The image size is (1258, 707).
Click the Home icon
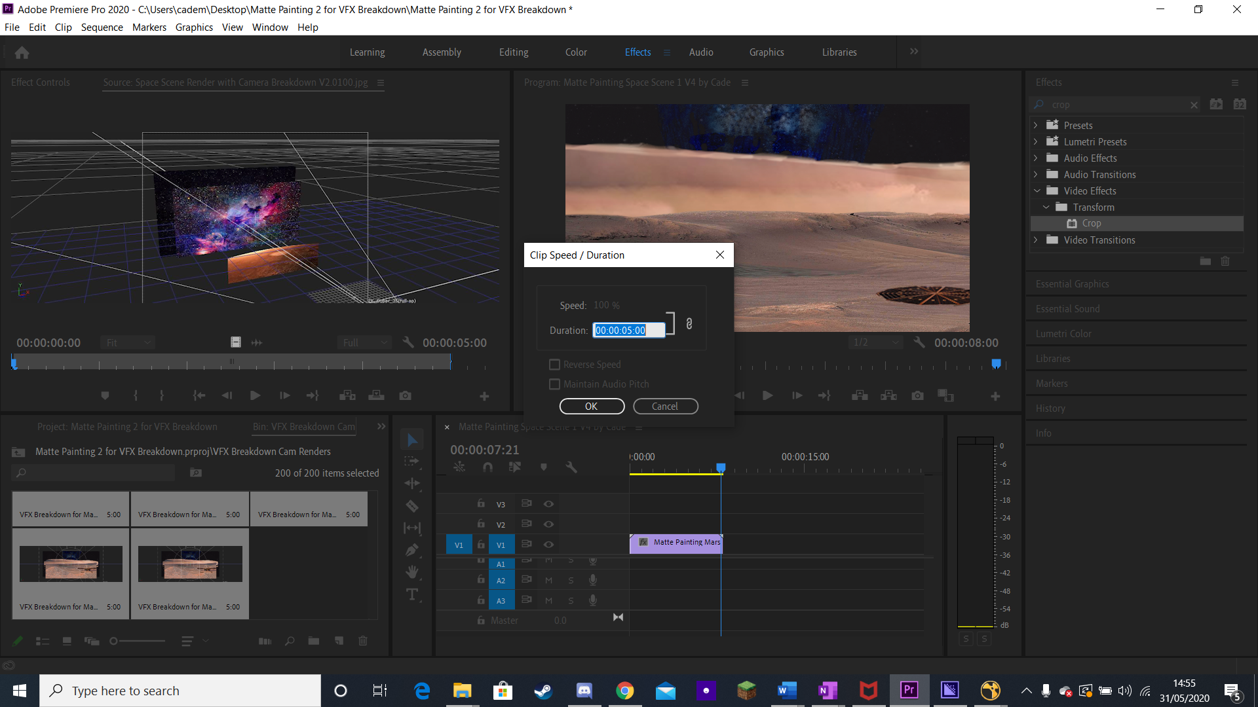(22, 52)
